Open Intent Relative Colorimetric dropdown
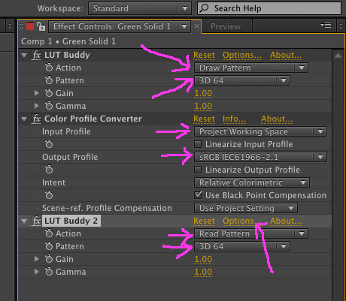Viewport: 346px width, 301px height. tap(252, 182)
